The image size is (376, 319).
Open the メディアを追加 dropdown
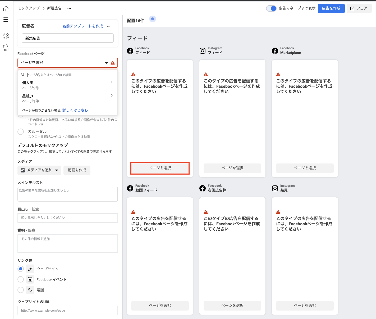tap(39, 170)
